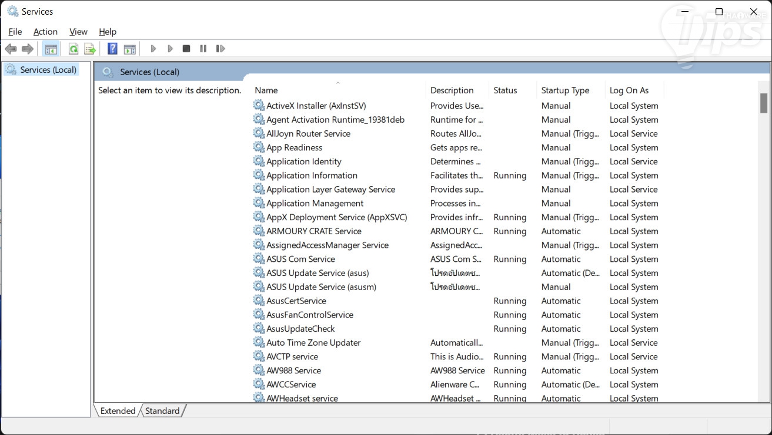The image size is (772, 435).
Task: Select the ARMOURY CRATE Service row
Action: coord(313,231)
